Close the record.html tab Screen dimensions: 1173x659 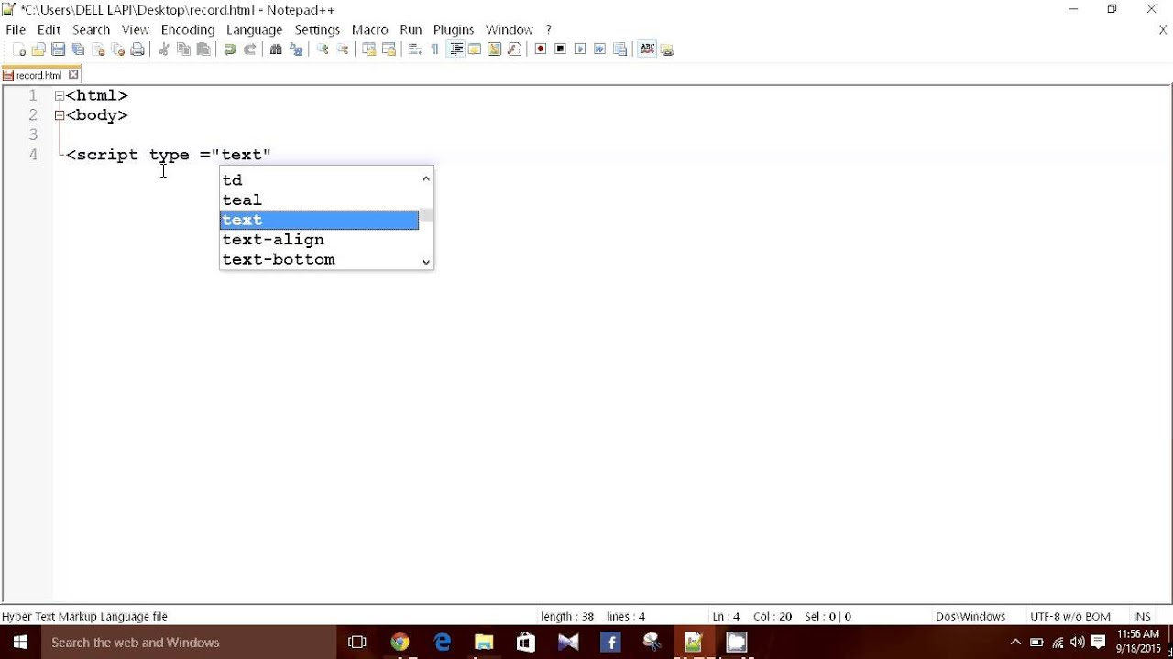[x=73, y=75]
